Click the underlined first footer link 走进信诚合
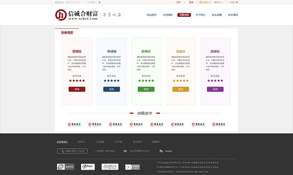Viewport: 293px width, 175px height. 62,142
